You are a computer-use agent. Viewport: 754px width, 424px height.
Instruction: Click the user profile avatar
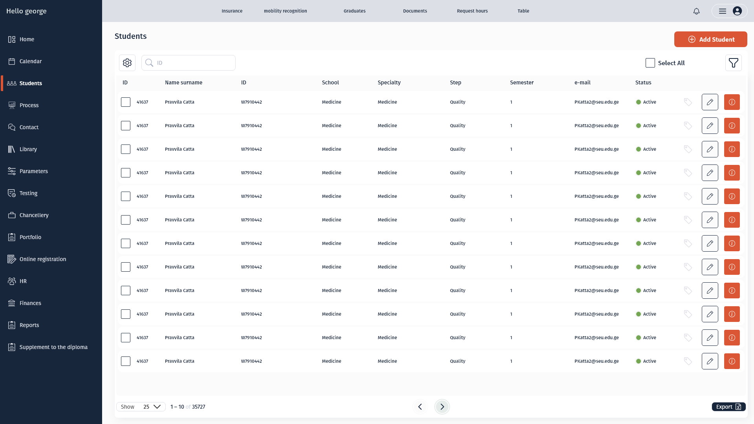click(738, 11)
